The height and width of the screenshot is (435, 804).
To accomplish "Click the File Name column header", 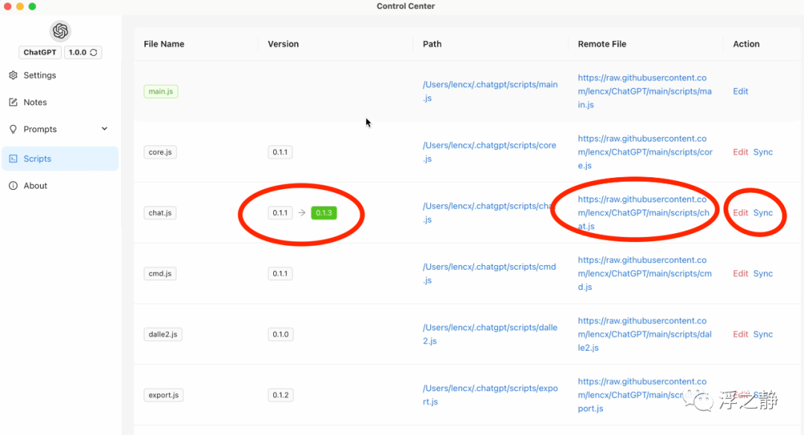I will pyautogui.click(x=164, y=44).
